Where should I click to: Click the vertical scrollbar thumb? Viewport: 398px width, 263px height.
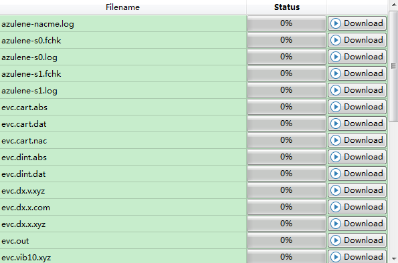pos(393,66)
